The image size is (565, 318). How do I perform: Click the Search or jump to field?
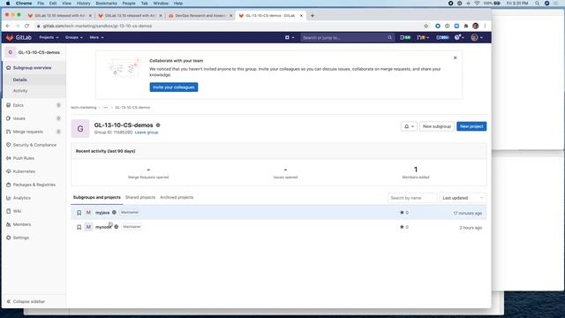coord(347,37)
